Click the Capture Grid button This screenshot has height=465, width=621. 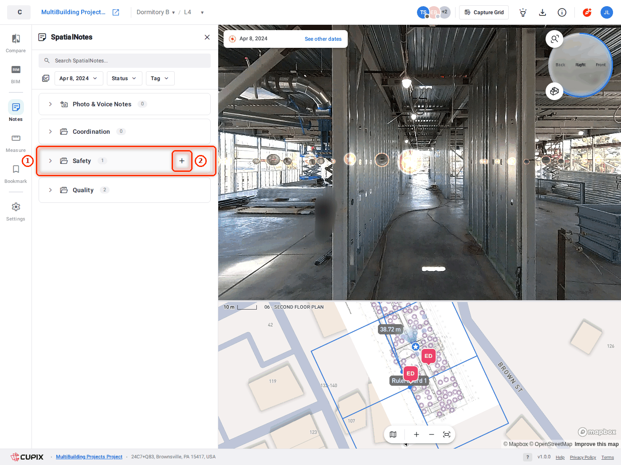coord(484,12)
